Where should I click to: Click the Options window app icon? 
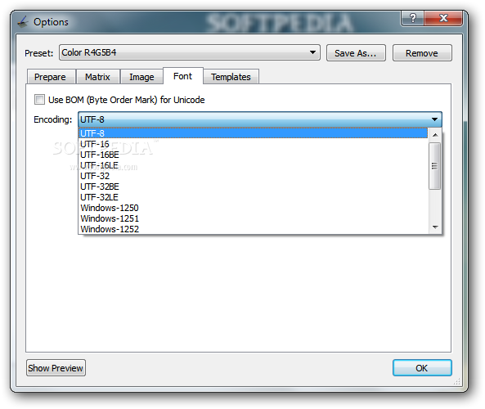(23, 22)
